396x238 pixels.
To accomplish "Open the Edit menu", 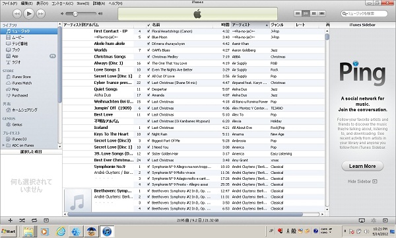I will pyautogui.click(x=26, y=3).
